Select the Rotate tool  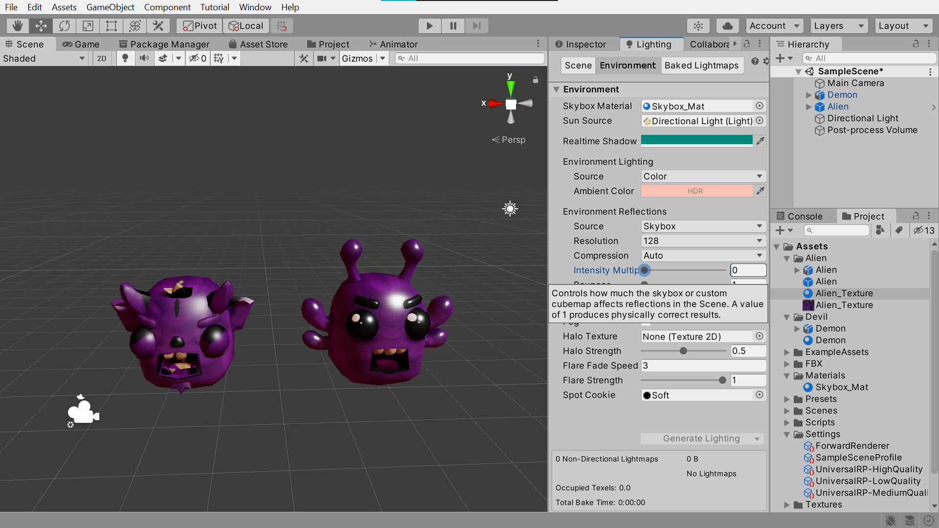point(64,25)
